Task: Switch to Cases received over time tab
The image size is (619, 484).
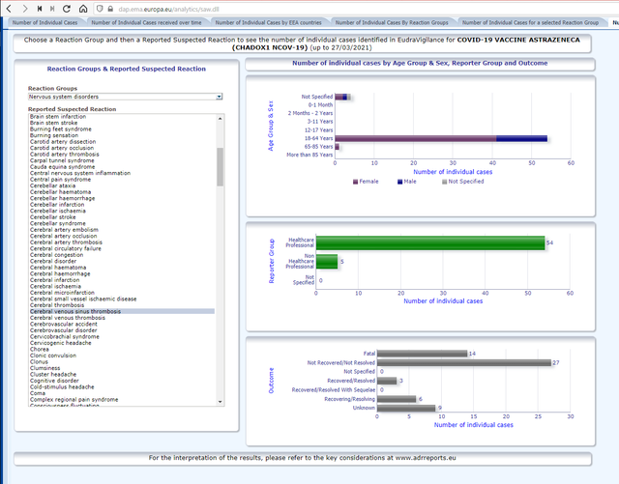Action: click(x=146, y=22)
